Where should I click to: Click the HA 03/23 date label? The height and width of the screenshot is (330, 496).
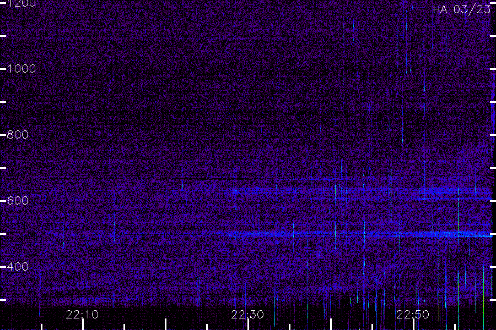coord(461,9)
